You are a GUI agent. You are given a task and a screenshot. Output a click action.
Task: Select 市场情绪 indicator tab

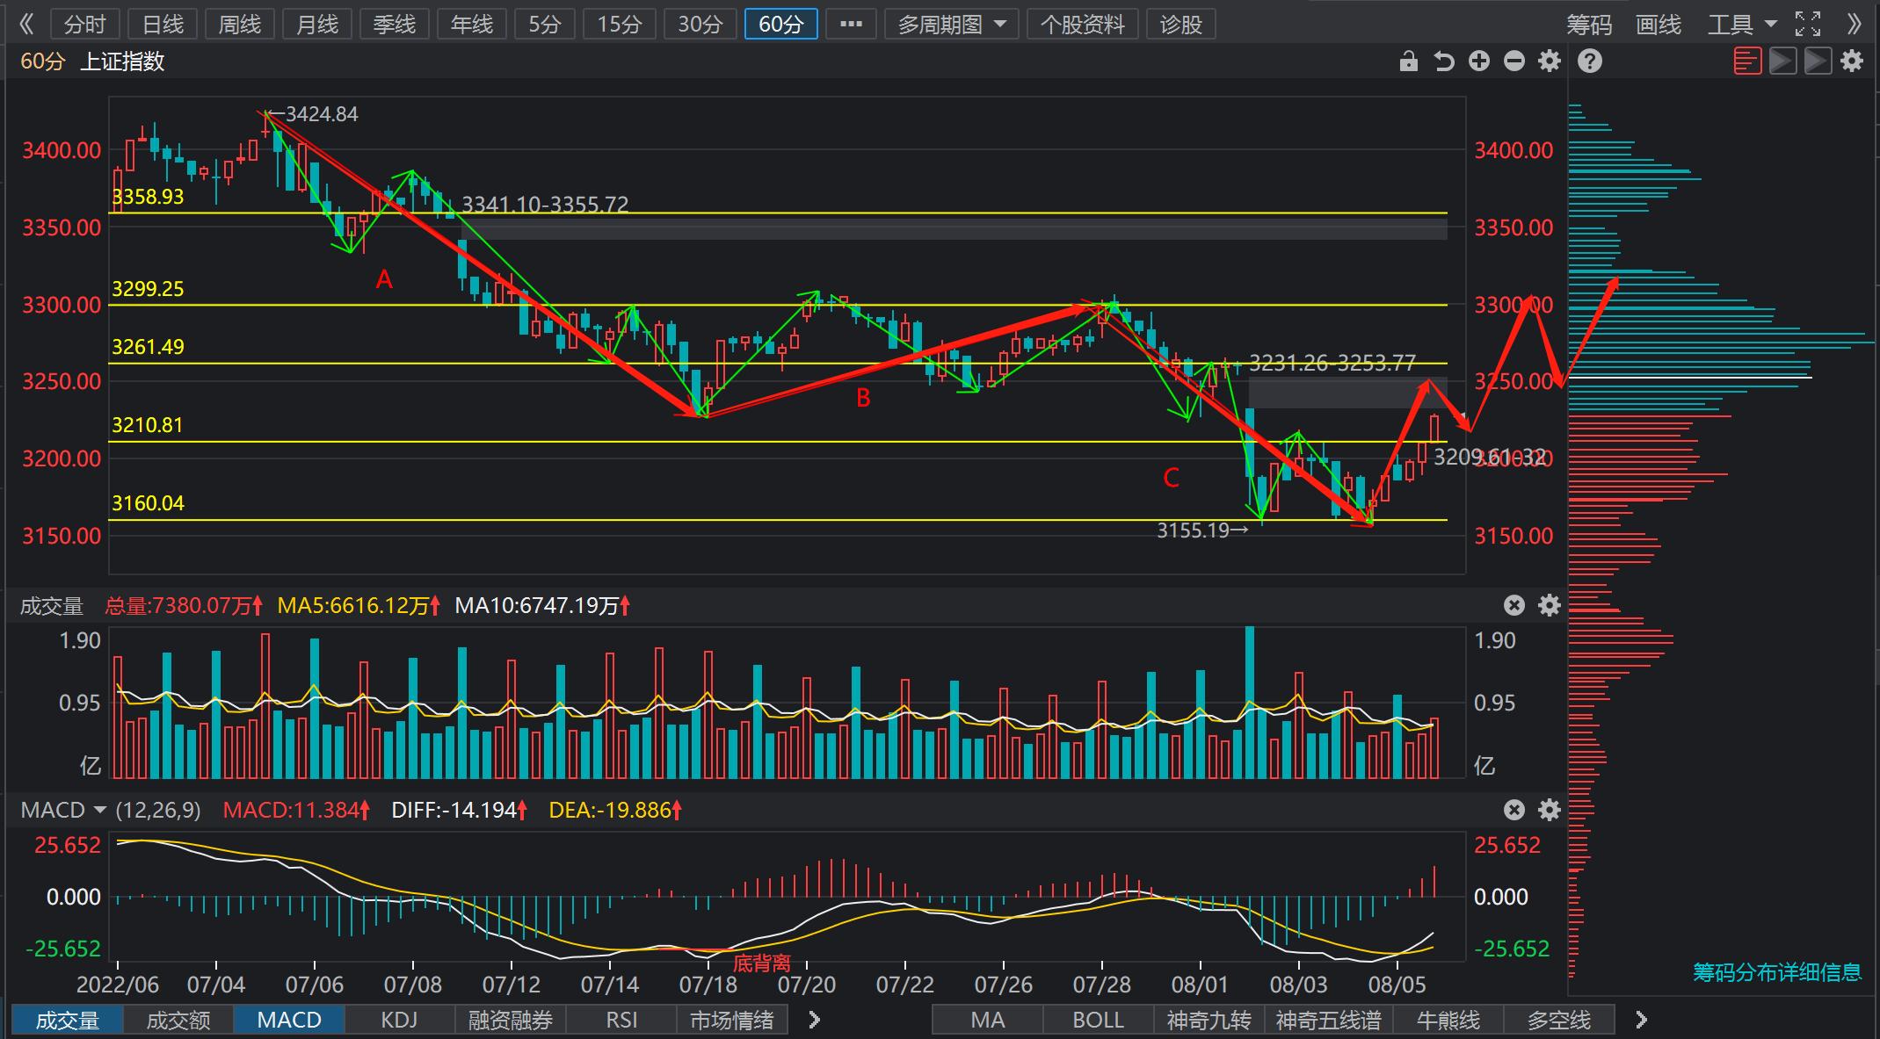(732, 1020)
